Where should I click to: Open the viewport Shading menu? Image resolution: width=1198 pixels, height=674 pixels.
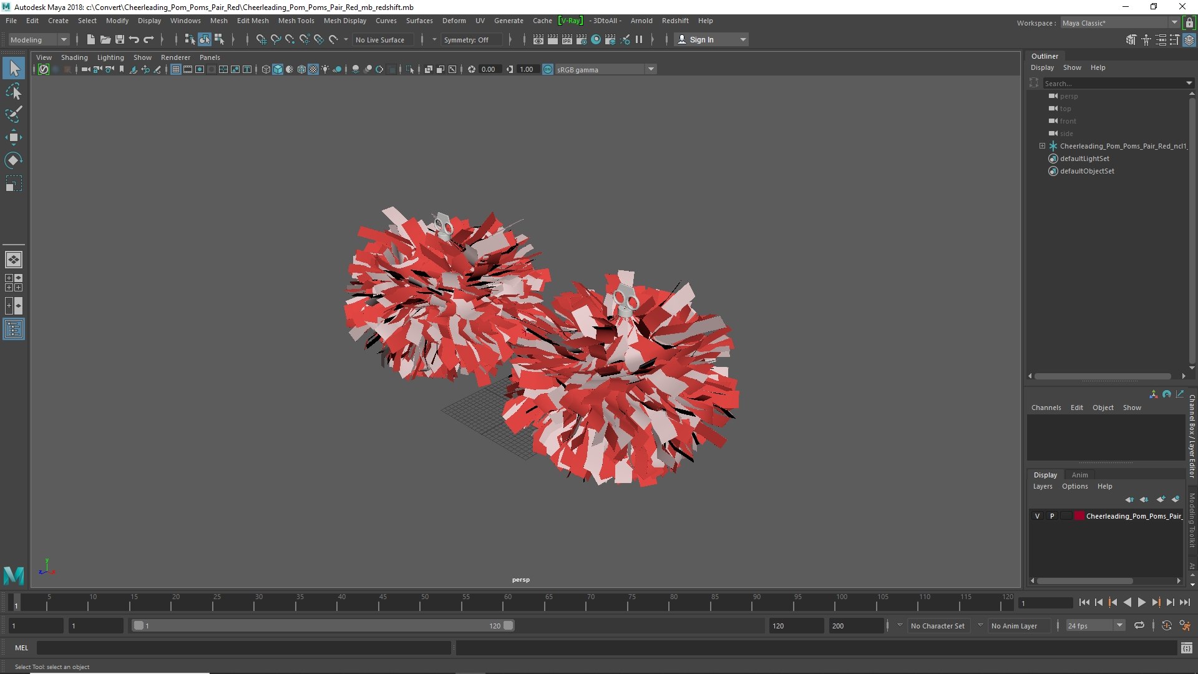74,57
